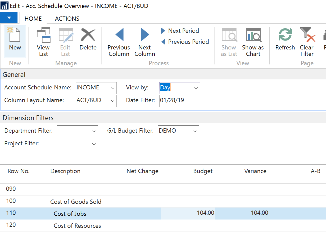The height and width of the screenshot is (232, 326).
Task: Open View List in the ribbon
Action: coord(43,42)
